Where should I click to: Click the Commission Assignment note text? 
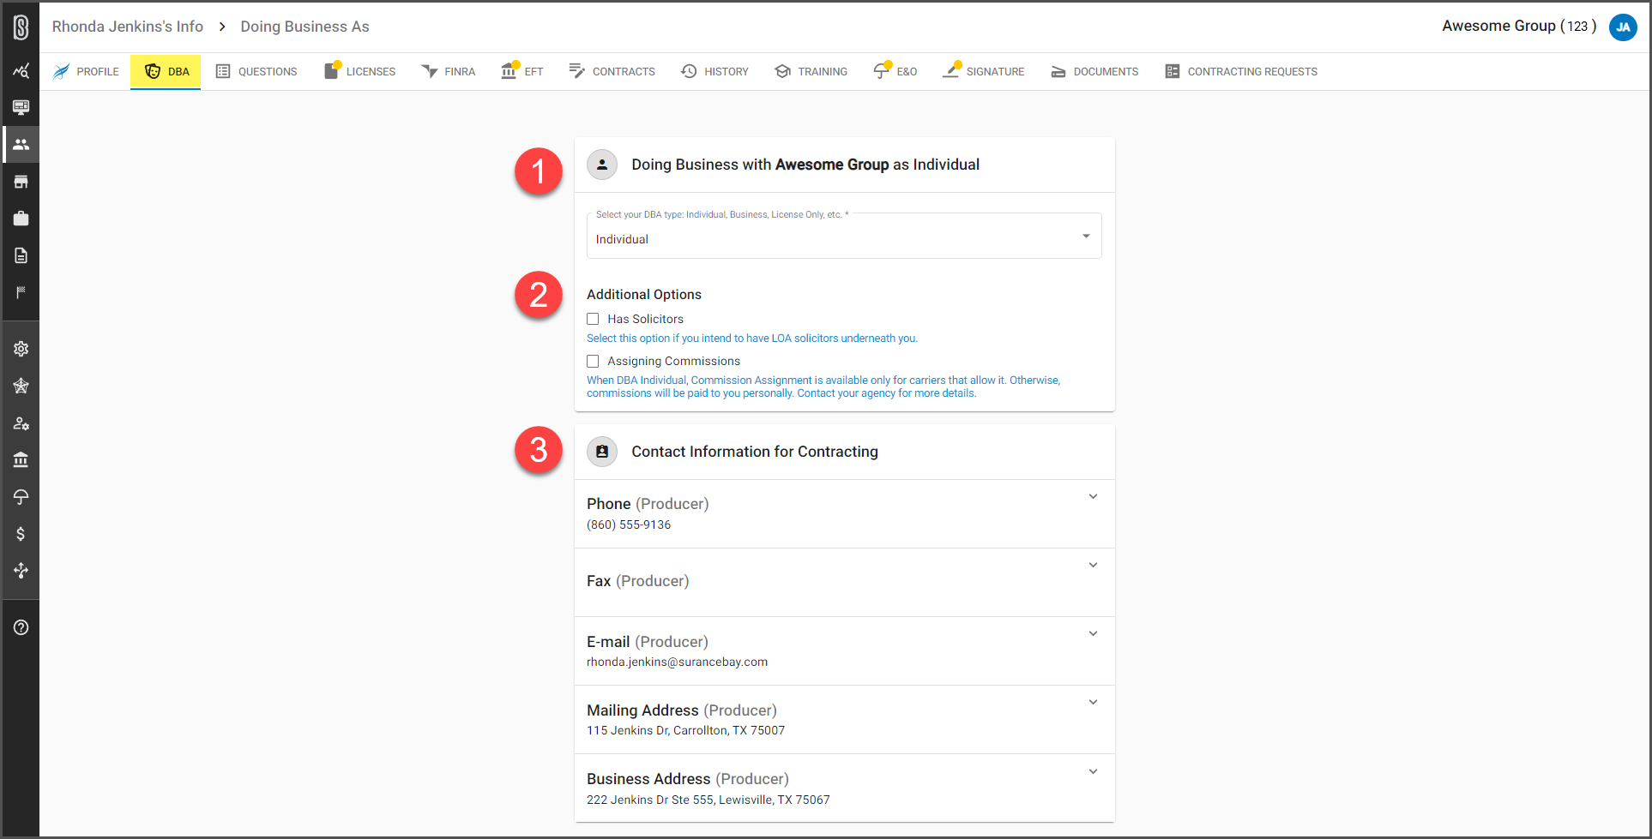click(x=823, y=387)
